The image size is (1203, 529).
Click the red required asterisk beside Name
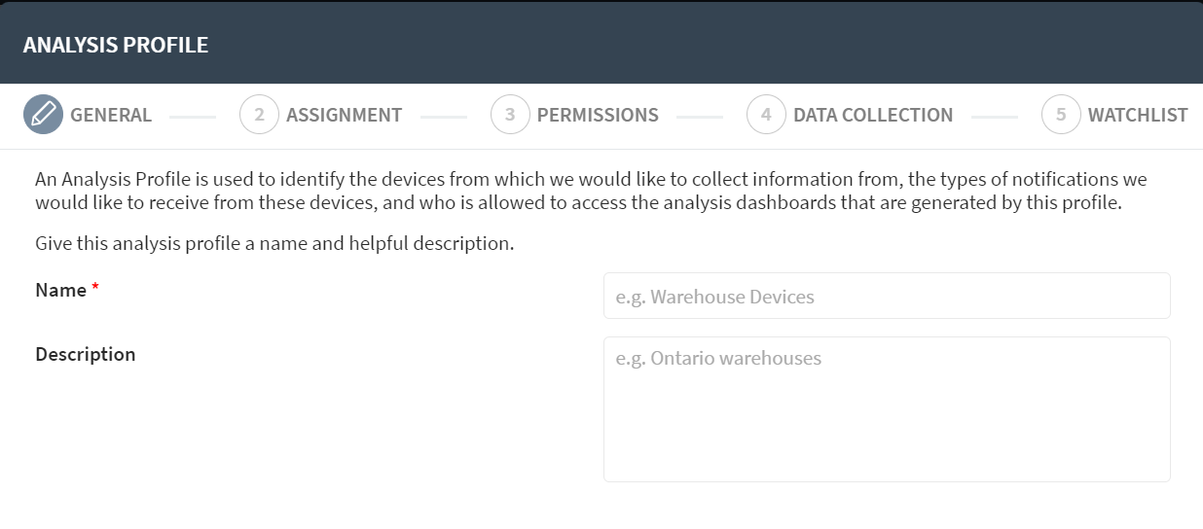point(95,289)
